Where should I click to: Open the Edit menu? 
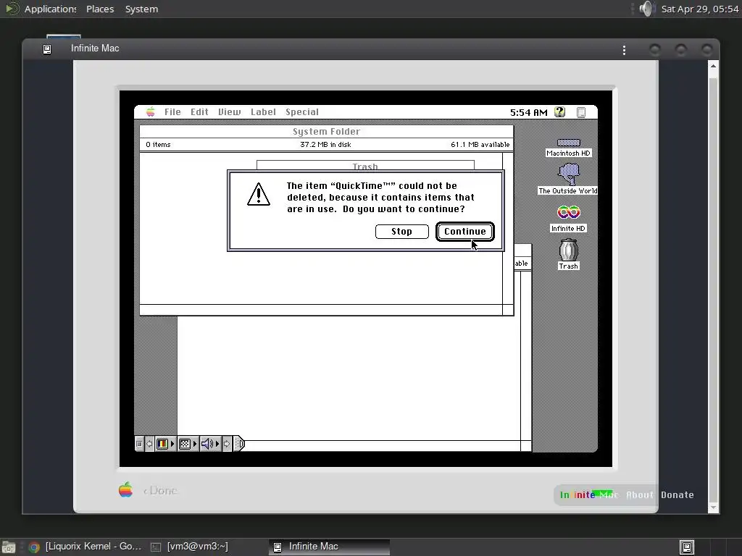coord(199,112)
